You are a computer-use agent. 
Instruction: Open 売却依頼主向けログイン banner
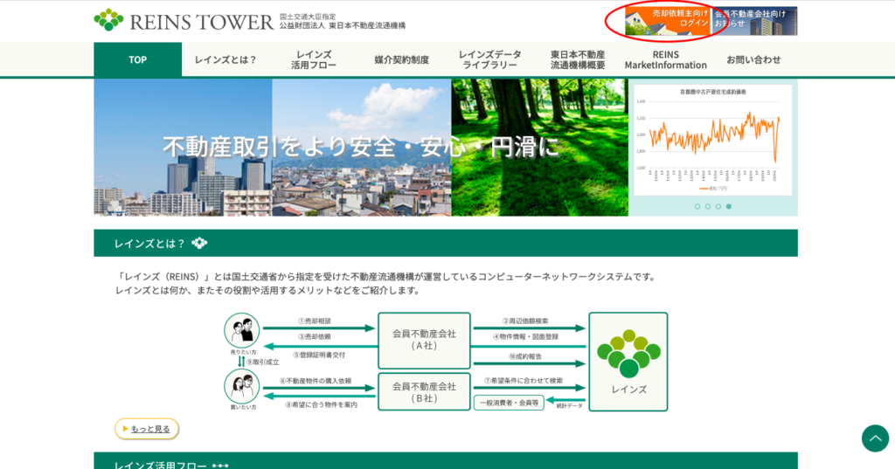[x=667, y=20]
